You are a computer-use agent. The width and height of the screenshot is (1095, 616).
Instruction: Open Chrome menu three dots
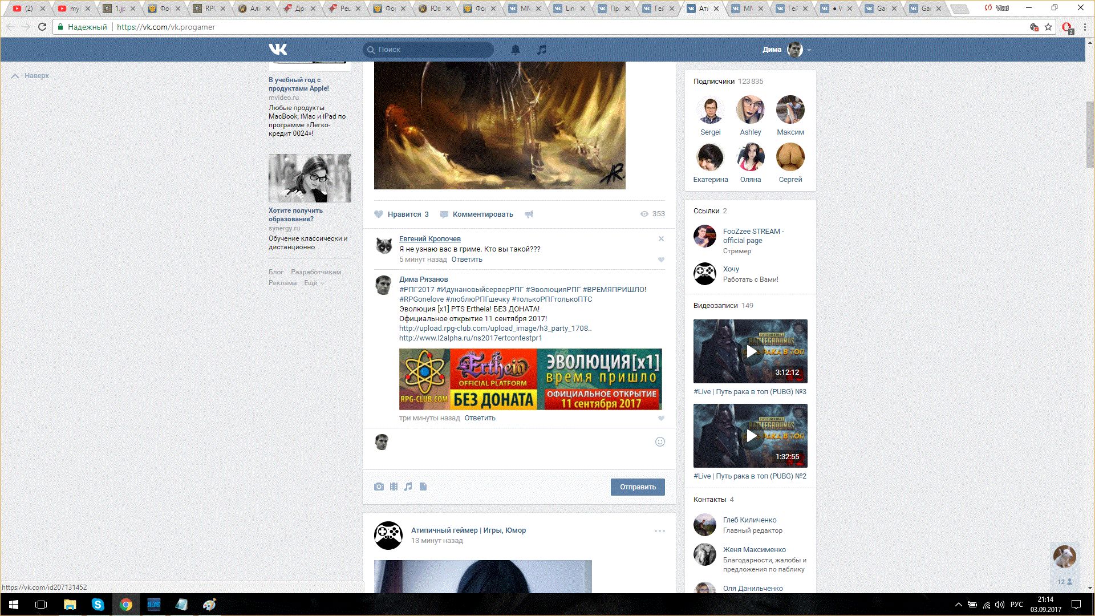tap(1085, 27)
